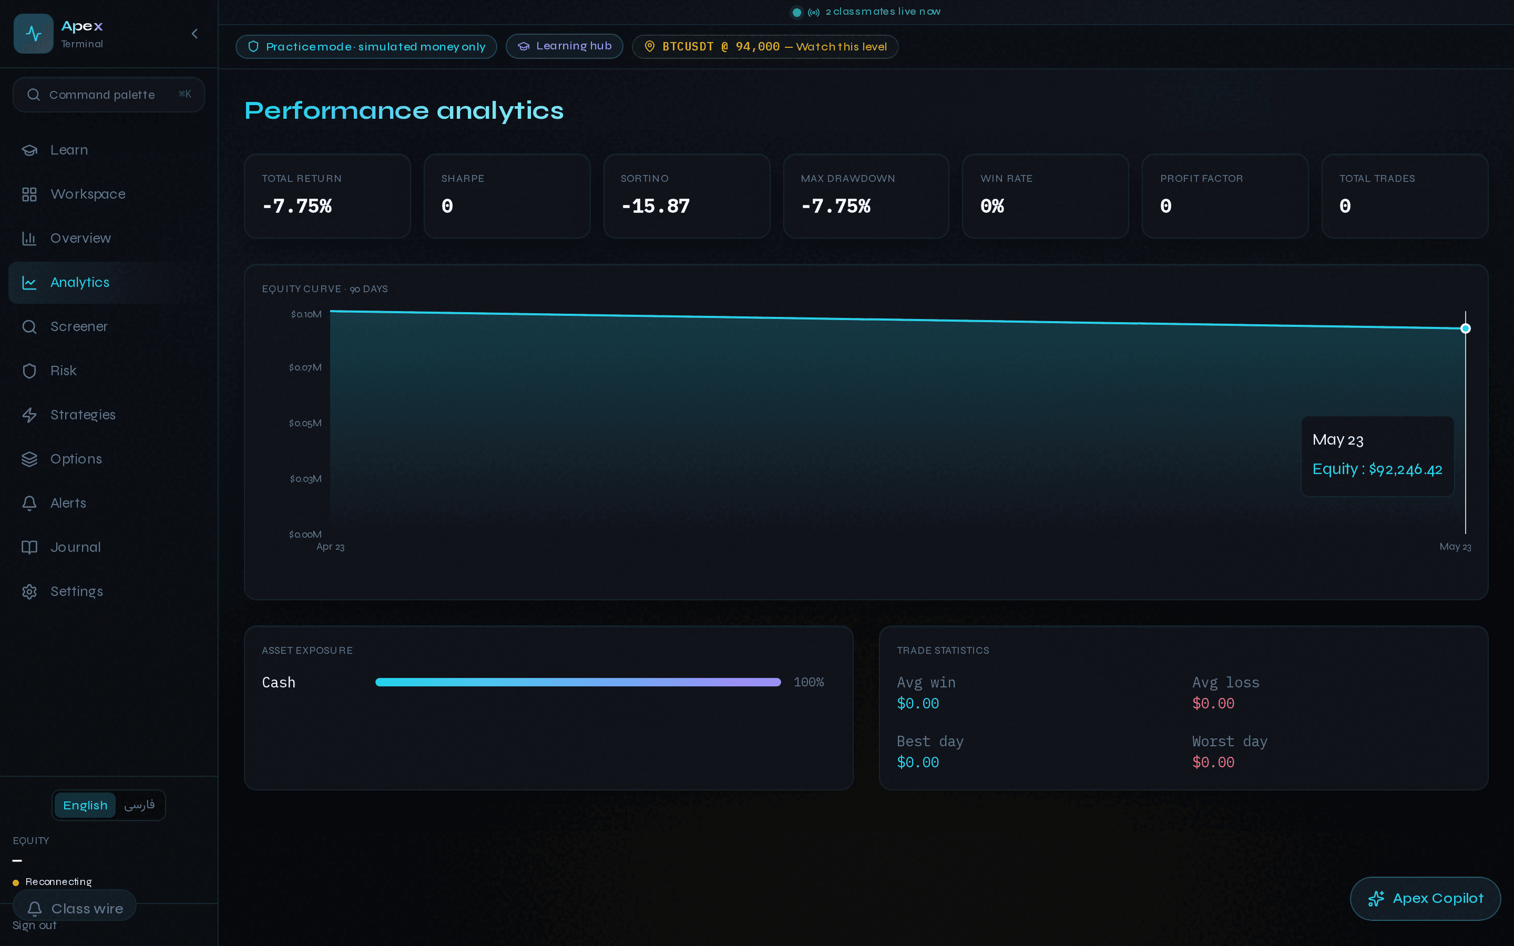Screen dimensions: 1514x946
Task: Click the Cash exposure progress bar
Action: coord(578,682)
